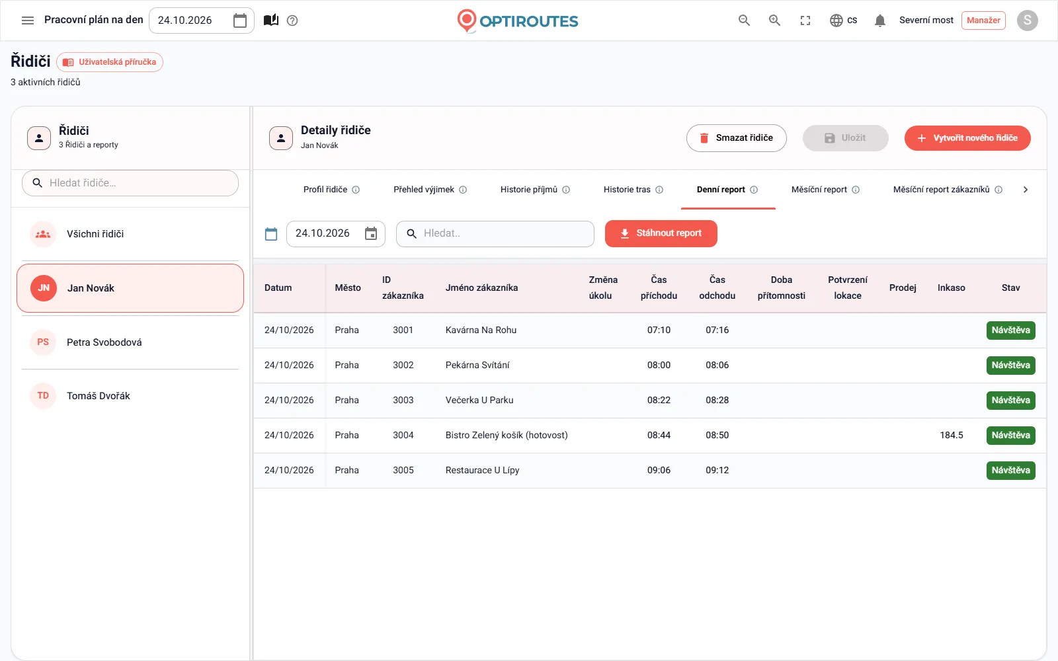Click info icon next to Profil řidiče
The width and height of the screenshot is (1058, 661).
356,190
